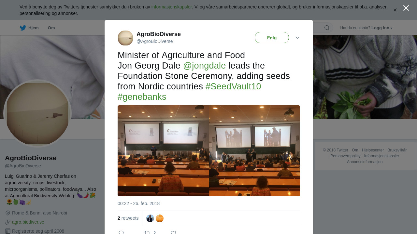The height and width of the screenshot is (234, 417).
Task: Dismiss the cookie notice banner
Action: [x=395, y=10]
